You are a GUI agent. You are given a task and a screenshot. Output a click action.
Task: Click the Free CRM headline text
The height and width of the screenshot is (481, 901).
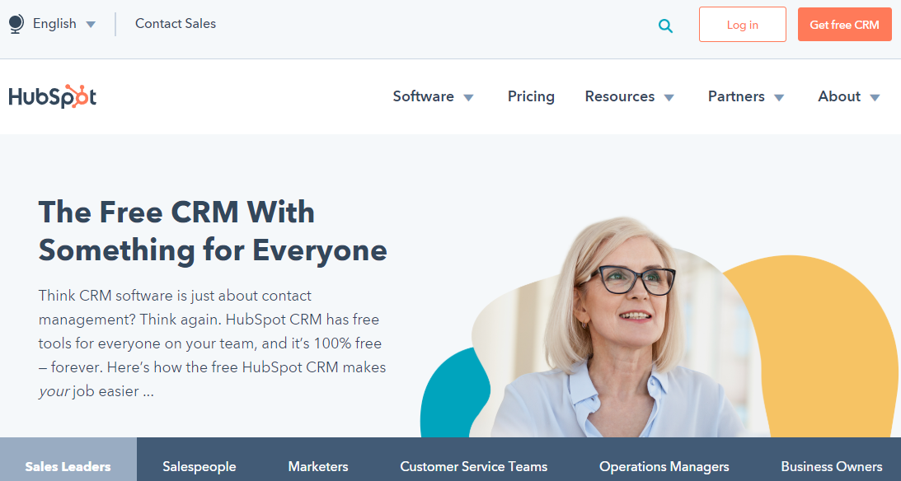[213, 231]
